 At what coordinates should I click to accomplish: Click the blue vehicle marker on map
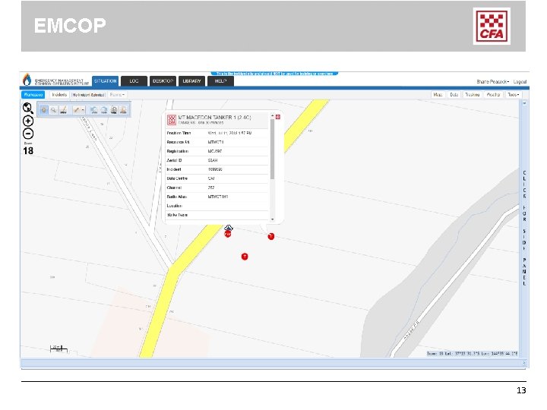pos(228,228)
